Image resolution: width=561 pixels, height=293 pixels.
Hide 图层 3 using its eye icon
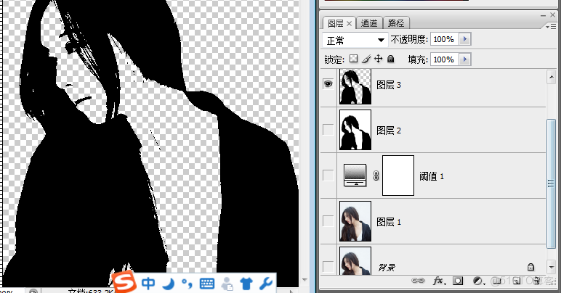click(328, 84)
